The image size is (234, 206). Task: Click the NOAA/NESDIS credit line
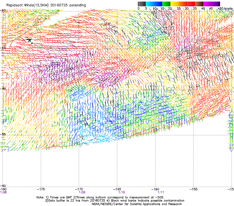tap(137, 204)
